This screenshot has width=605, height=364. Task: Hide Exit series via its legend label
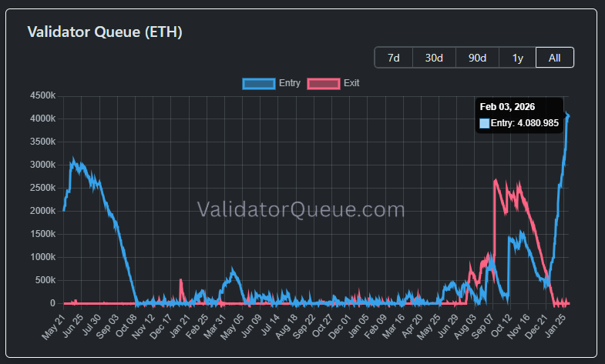pos(351,83)
